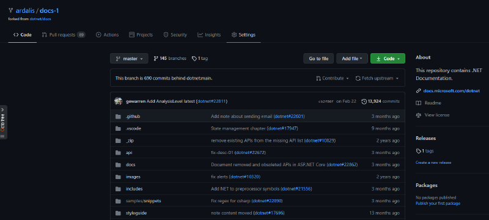This screenshot has width=489, height=220.
Task: Open the _zip folder
Action: (130, 141)
